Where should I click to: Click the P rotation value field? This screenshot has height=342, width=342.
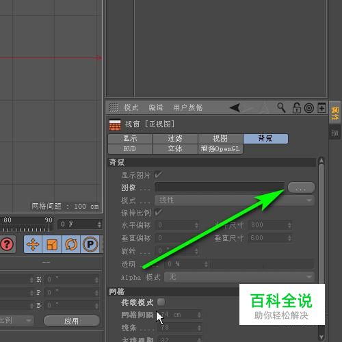tap(72, 293)
